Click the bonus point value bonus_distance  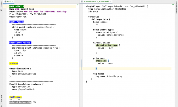pyautogui.click(x=115, y=35)
